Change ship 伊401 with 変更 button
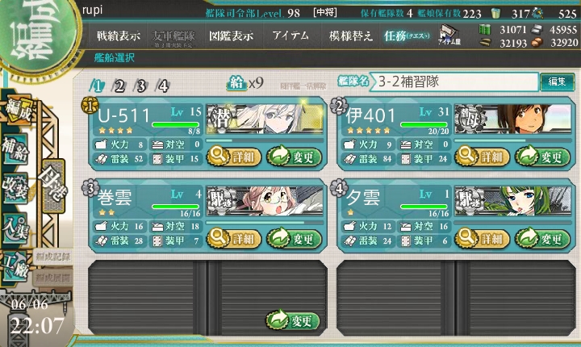 coord(542,156)
